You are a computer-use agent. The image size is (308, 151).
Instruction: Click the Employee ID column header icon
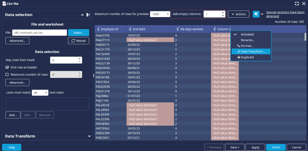coord(98,29)
